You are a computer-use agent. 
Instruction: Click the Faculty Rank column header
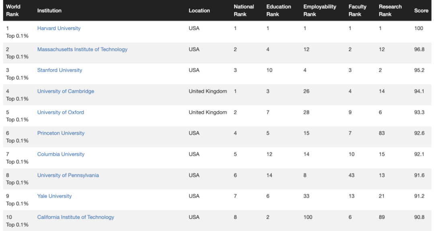[357, 10]
